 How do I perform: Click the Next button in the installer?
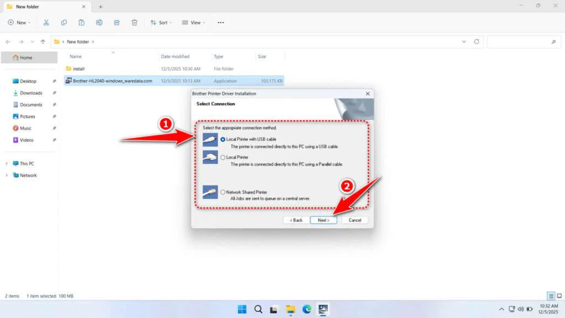point(323,219)
